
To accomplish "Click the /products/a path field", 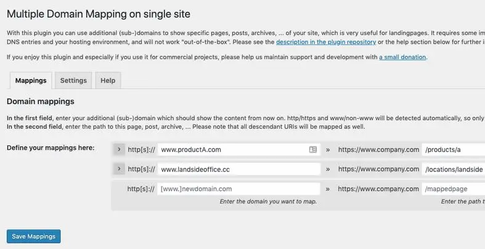I will point(454,150).
